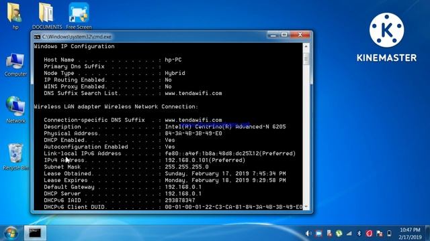This screenshot has height=241, width=430.
Task: Open the Windows Start orb
Action: point(11,233)
